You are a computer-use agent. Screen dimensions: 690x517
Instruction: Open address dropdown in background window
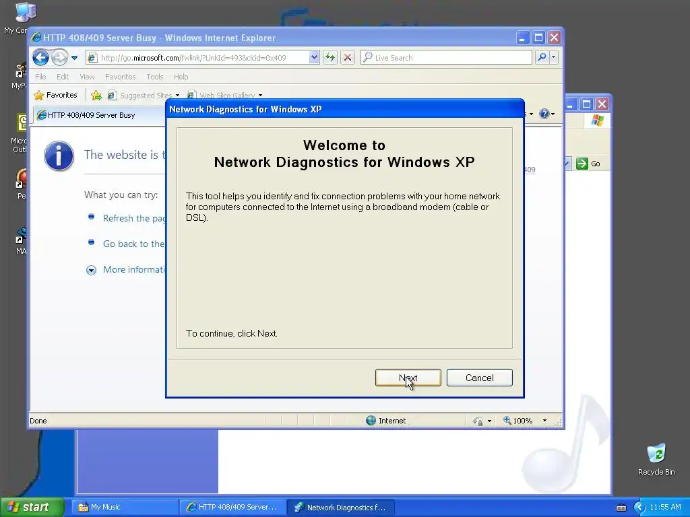[567, 164]
